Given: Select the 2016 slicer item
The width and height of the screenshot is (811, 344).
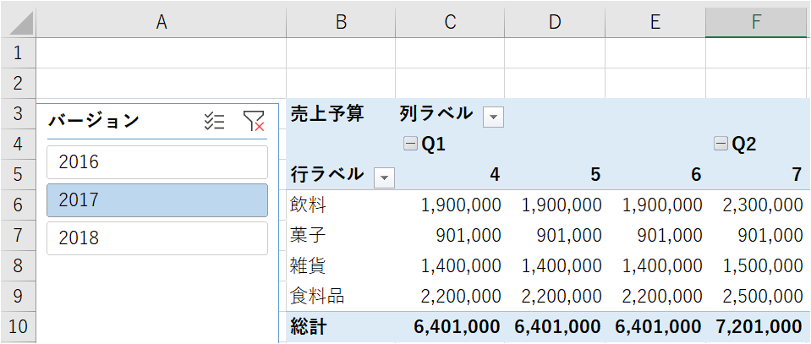Looking at the screenshot, I should [x=157, y=162].
